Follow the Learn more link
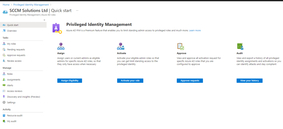283x129 pixels. click(195, 30)
